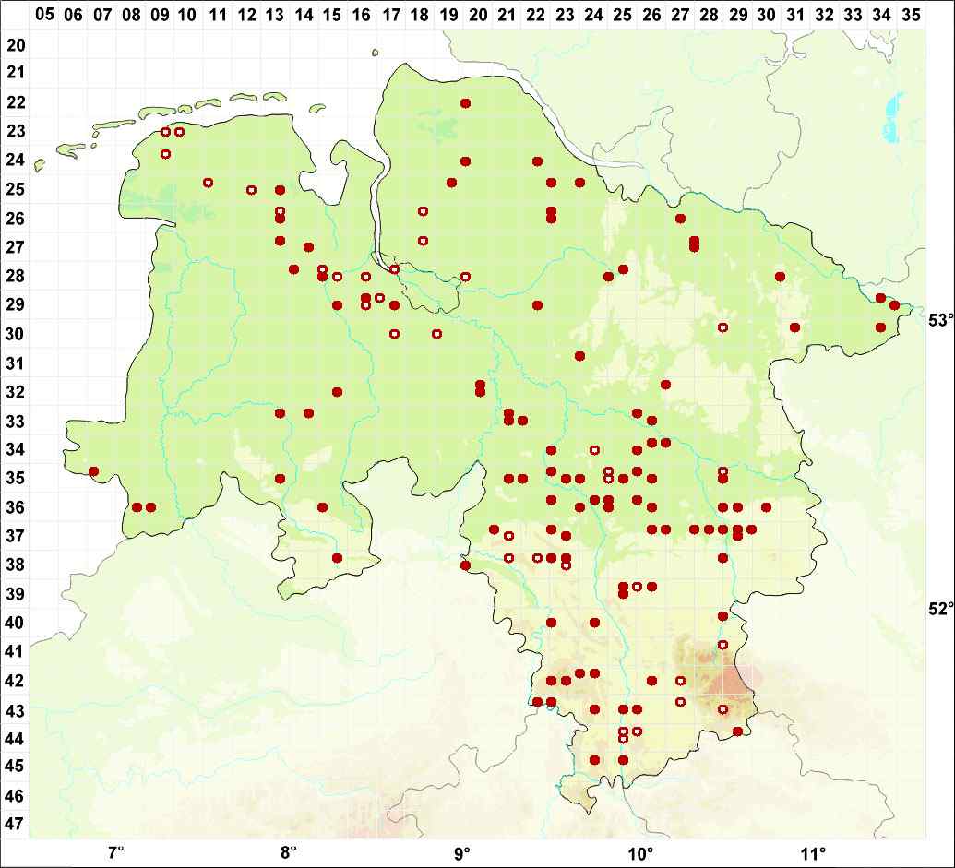Select row label 22 on left side
955x868 pixels.
point(17,102)
